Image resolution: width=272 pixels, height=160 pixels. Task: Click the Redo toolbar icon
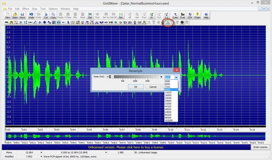pos(39,15)
